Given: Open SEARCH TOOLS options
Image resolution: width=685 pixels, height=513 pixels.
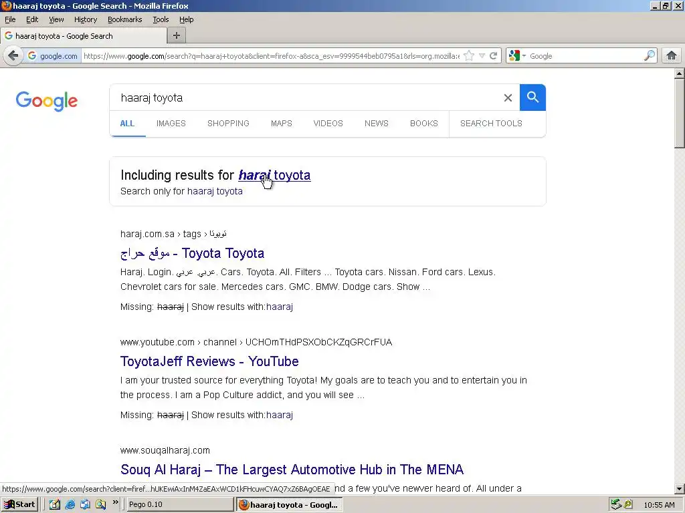Looking at the screenshot, I should (492, 124).
